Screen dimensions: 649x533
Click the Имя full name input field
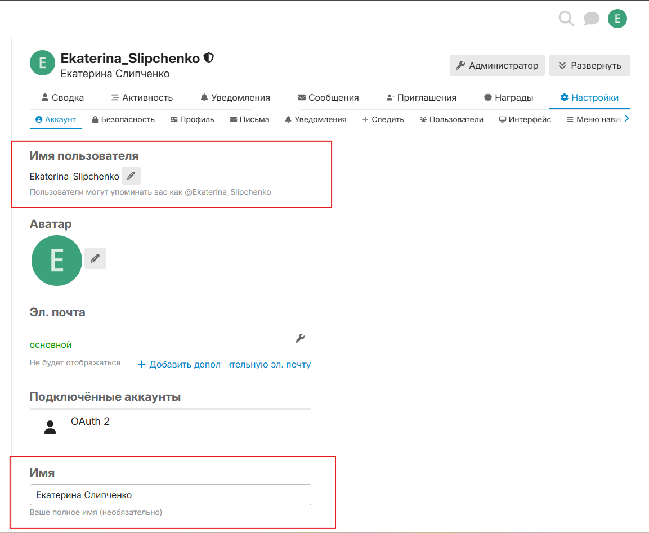click(x=170, y=495)
